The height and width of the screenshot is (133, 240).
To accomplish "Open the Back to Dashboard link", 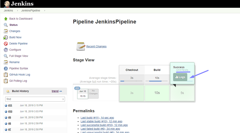I will (21, 19).
